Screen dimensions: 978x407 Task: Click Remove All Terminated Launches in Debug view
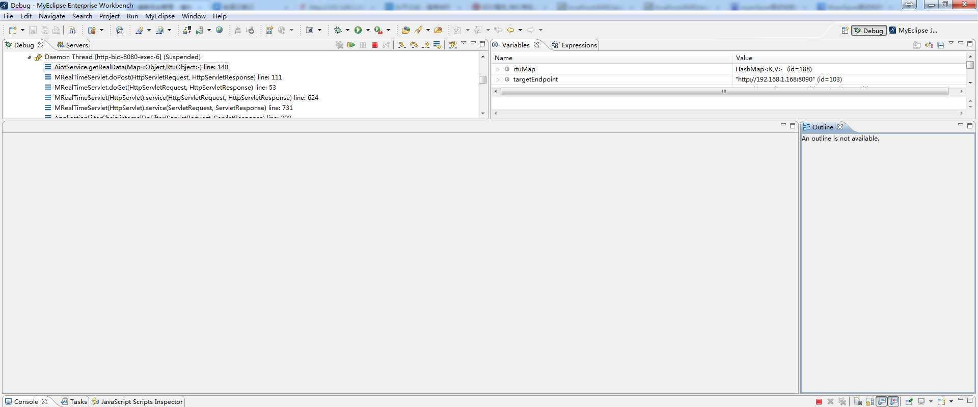click(340, 45)
